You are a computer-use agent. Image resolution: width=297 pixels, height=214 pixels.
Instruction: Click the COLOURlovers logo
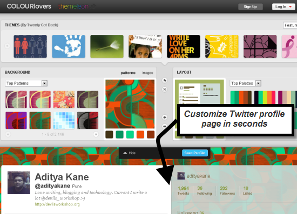click(29, 6)
